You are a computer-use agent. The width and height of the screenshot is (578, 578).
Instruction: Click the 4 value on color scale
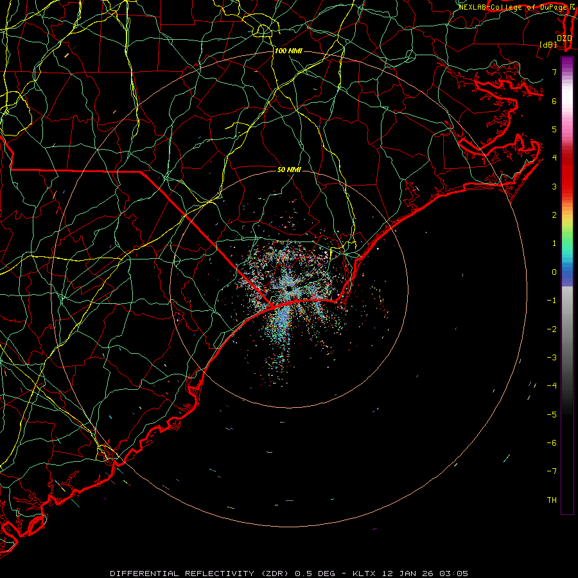pos(554,158)
